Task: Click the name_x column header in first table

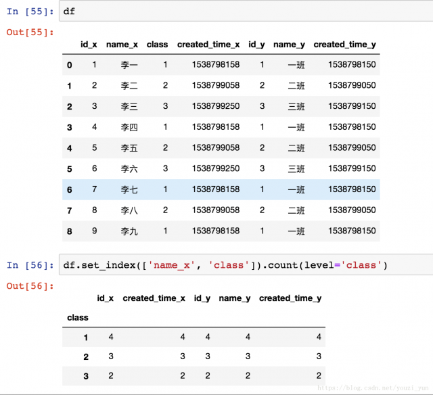Action: [x=122, y=45]
